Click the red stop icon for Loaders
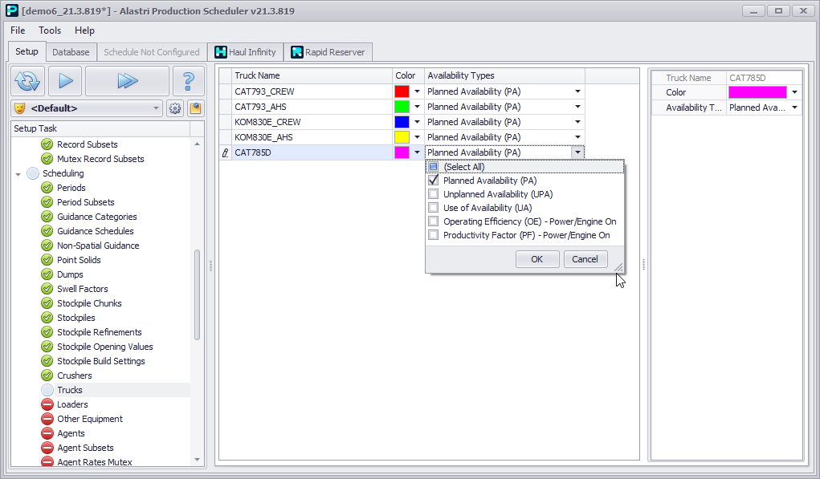This screenshot has width=820, height=479. pyautogui.click(x=47, y=404)
